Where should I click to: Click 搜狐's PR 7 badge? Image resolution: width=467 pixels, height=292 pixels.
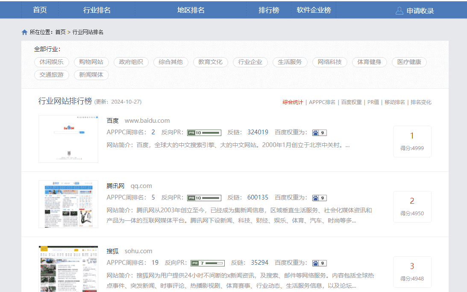pyautogui.click(x=208, y=263)
